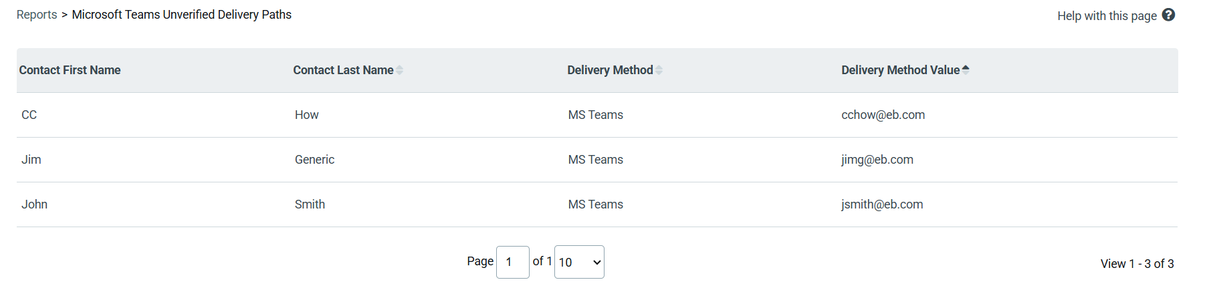1205x286 pixels.
Task: Click the page number input field
Action: (512, 262)
